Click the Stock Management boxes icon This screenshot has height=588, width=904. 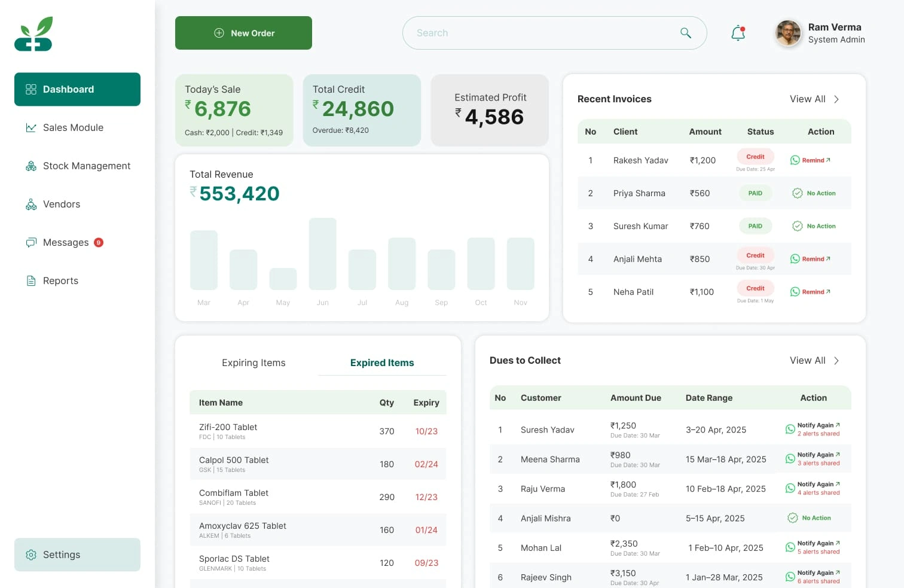[x=31, y=166]
